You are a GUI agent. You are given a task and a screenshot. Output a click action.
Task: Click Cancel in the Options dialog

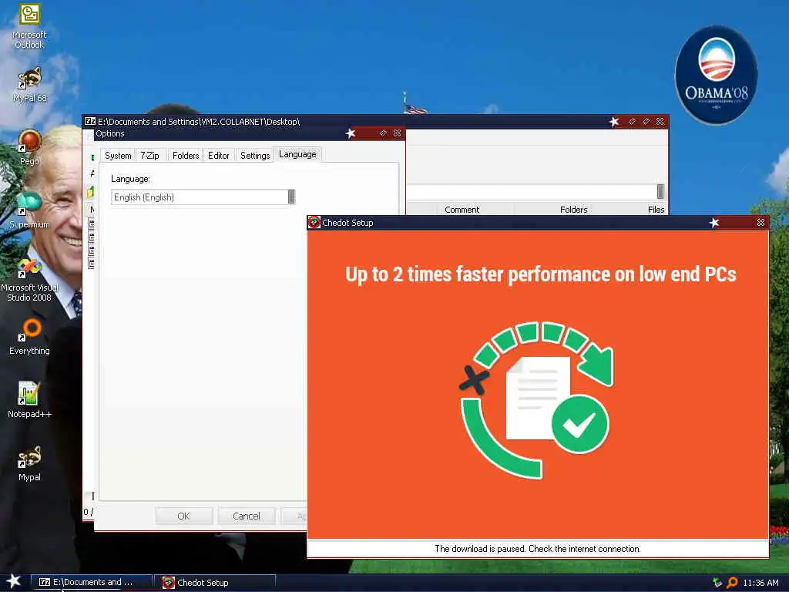247,516
